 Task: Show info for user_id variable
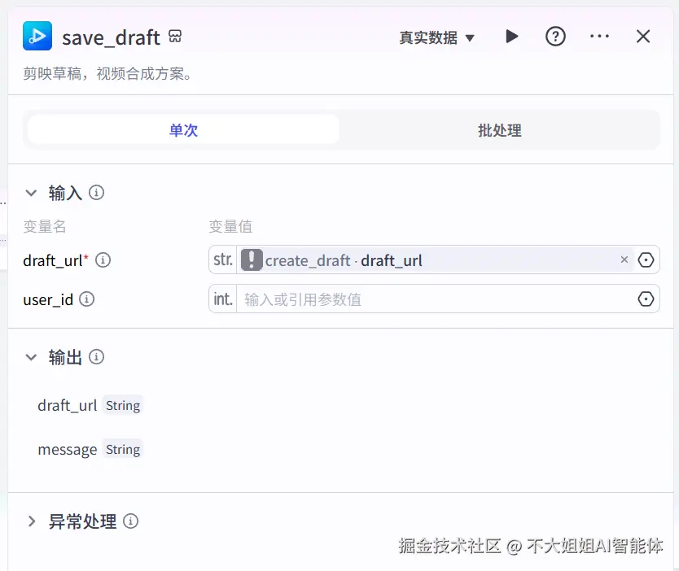(x=86, y=299)
